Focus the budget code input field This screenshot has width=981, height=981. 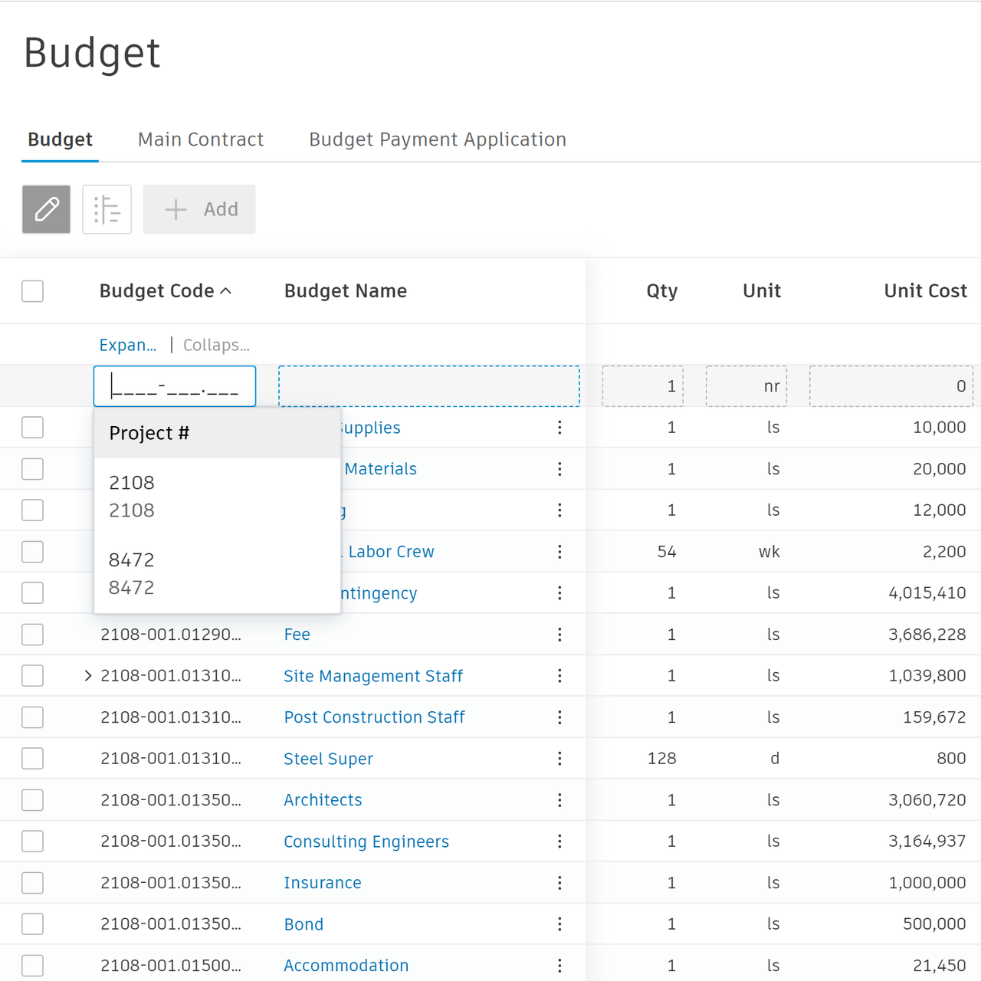pos(175,386)
